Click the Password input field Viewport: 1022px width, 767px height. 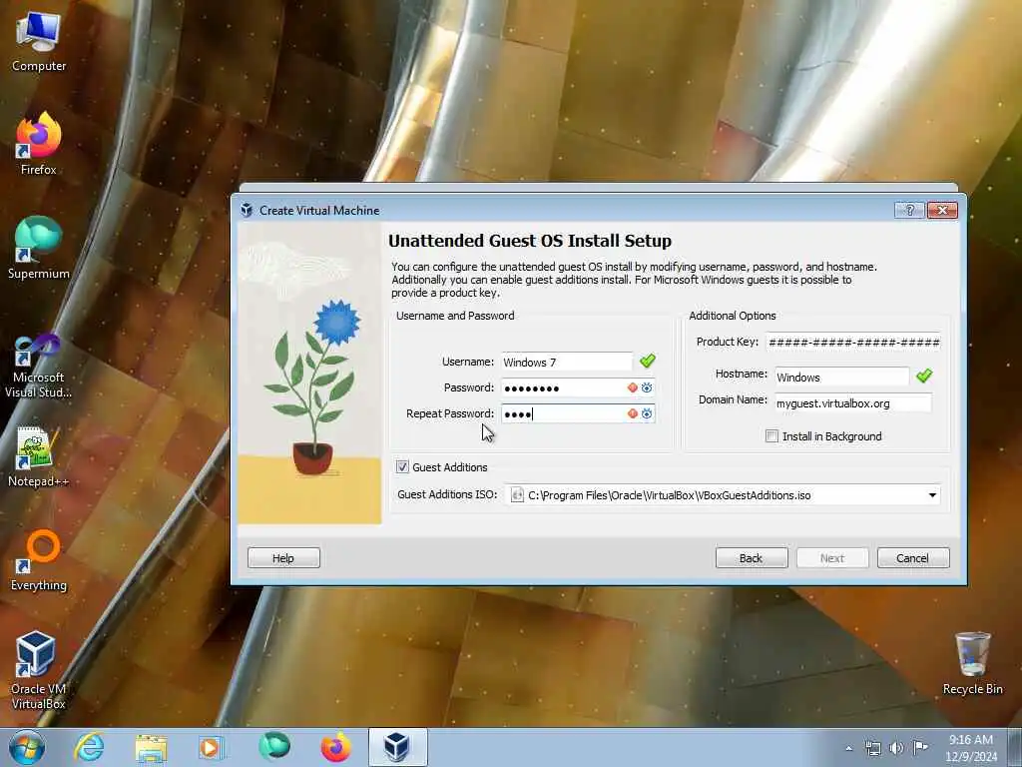click(x=578, y=388)
